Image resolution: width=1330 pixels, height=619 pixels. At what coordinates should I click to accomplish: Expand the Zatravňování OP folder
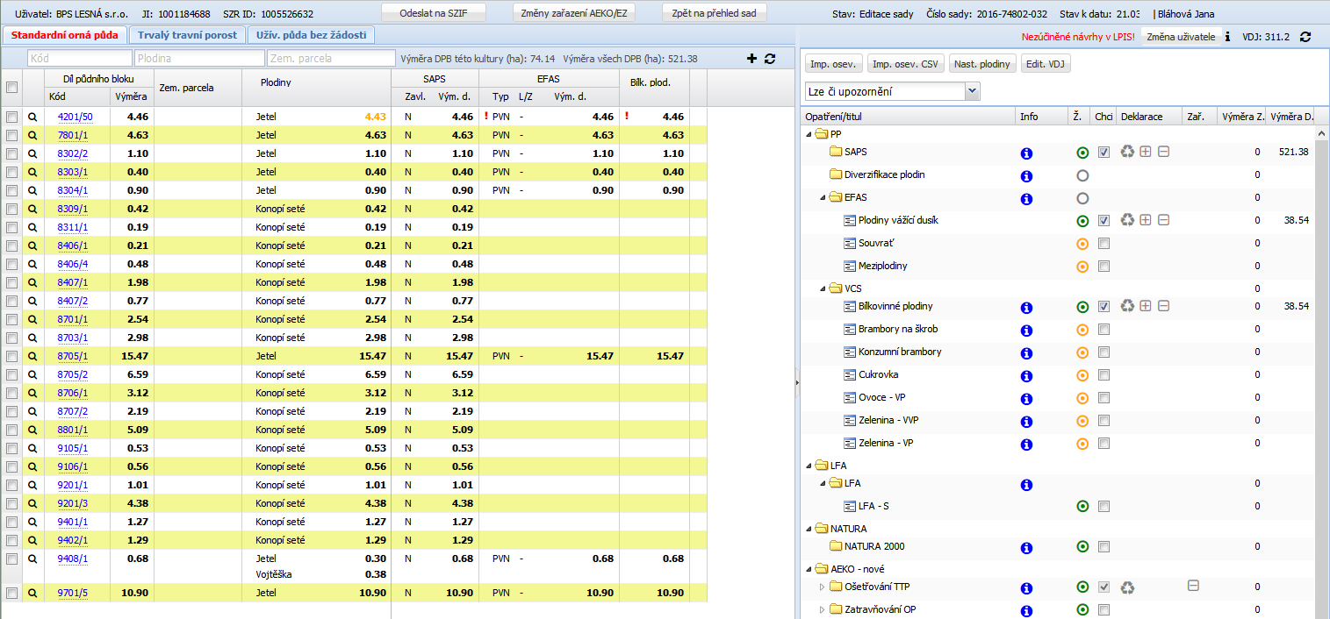[x=823, y=609]
